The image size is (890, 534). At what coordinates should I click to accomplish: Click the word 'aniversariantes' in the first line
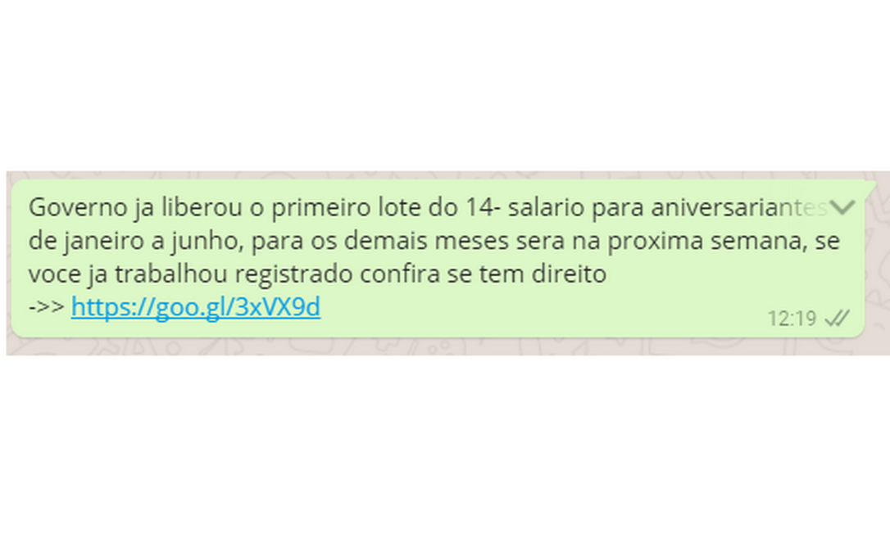739,207
